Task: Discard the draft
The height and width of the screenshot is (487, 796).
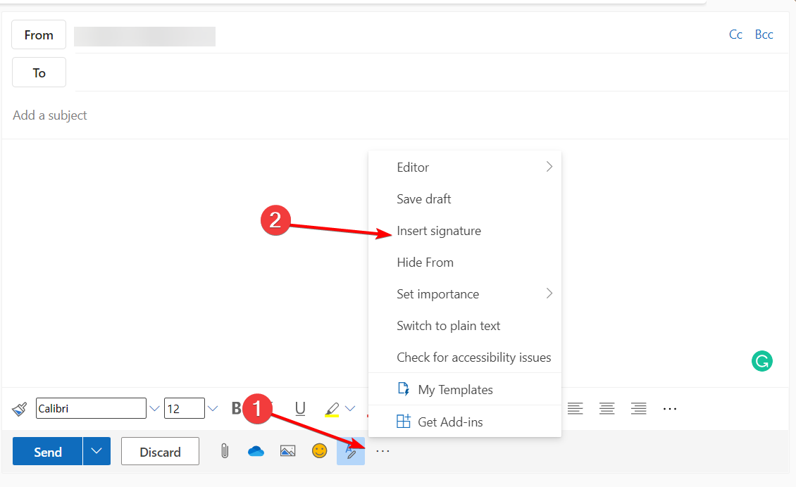Action: click(x=160, y=451)
